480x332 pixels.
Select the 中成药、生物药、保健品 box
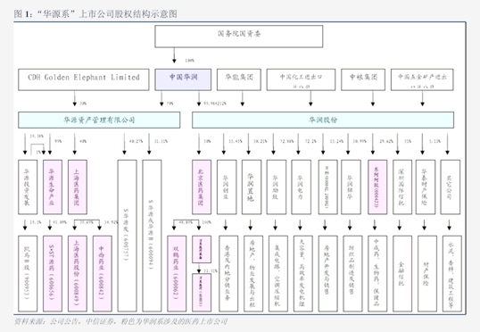(377, 273)
